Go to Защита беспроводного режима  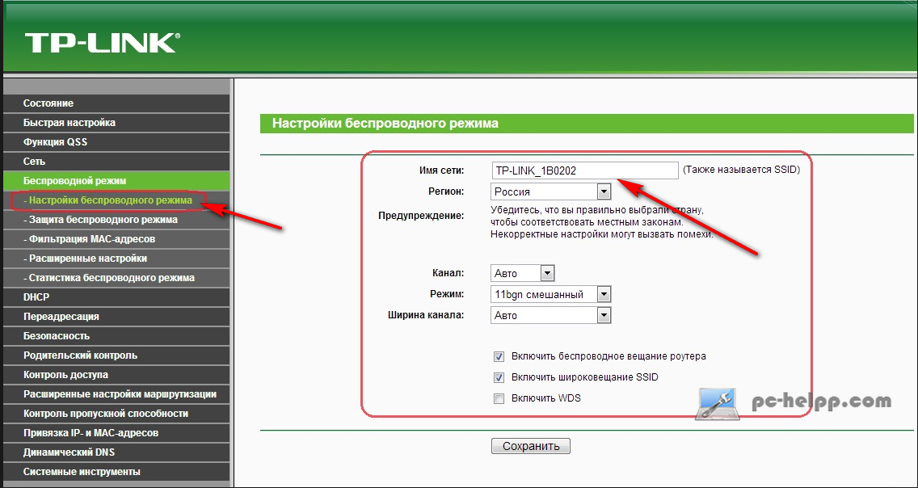click(116, 220)
